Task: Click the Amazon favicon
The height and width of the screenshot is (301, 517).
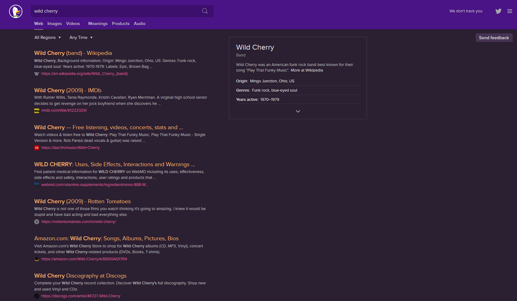Action: click(x=37, y=259)
